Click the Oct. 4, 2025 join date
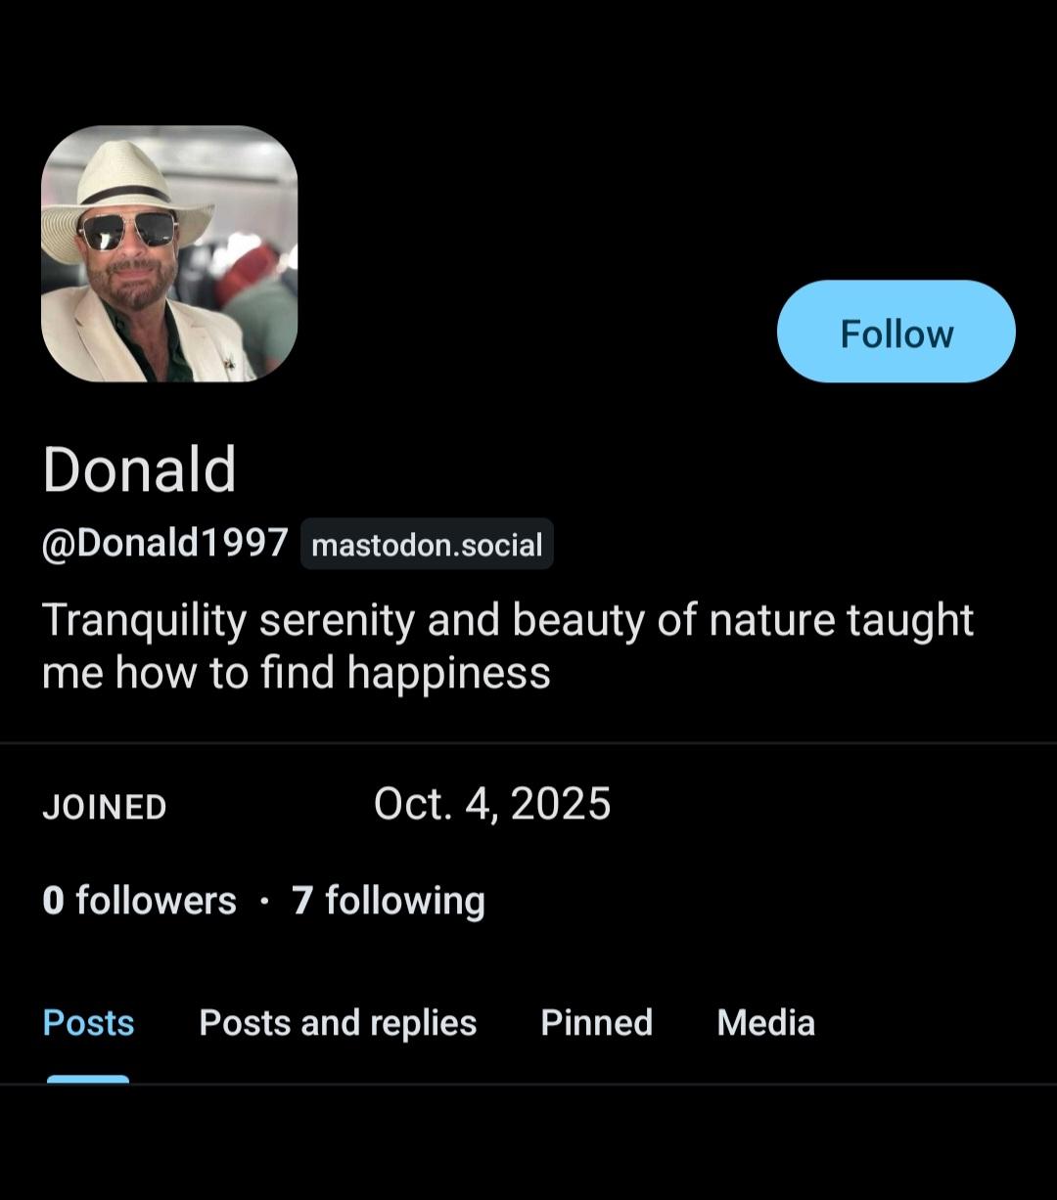 492,805
